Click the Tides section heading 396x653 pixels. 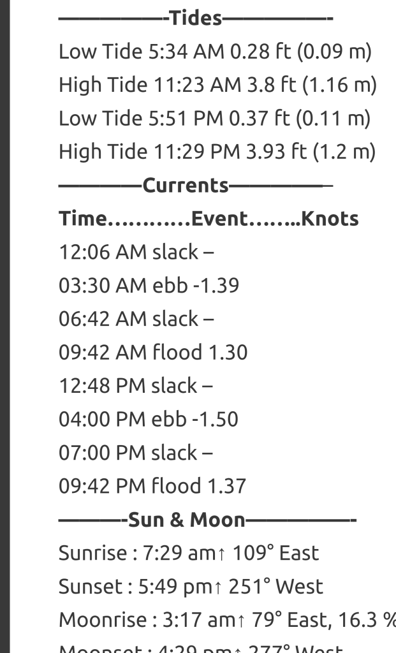[195, 18]
